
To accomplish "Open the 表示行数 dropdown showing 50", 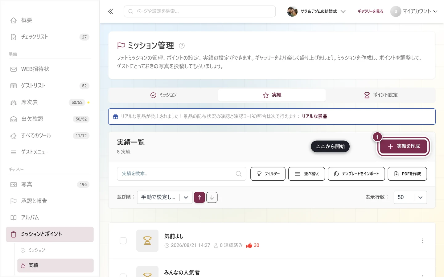I will pyautogui.click(x=410, y=197).
